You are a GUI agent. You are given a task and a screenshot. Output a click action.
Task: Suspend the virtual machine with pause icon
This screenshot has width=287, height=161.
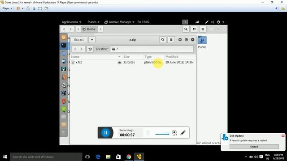[18, 8]
